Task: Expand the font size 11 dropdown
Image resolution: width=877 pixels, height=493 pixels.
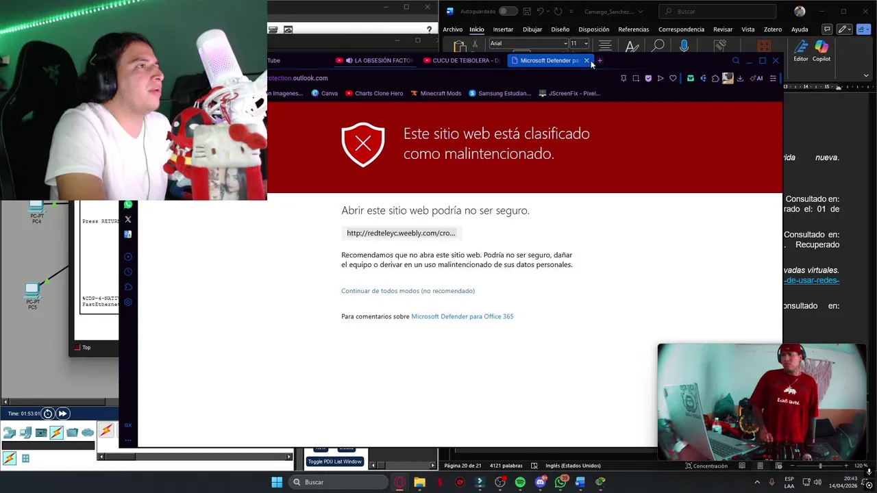Action: 586,43
